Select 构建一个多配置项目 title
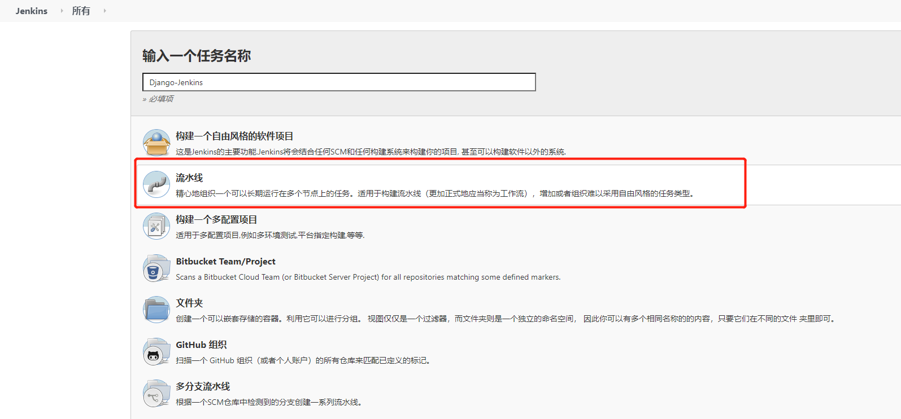This screenshot has height=419, width=901. pyautogui.click(x=216, y=219)
